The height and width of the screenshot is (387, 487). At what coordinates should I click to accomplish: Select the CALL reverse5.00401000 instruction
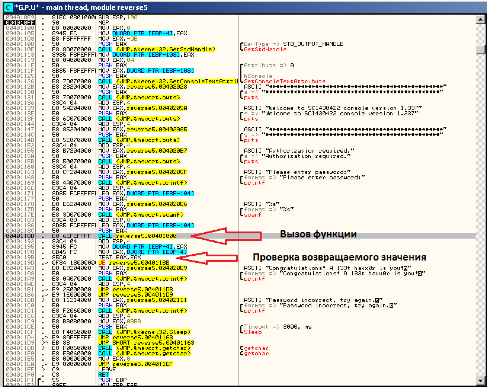click(x=137, y=236)
